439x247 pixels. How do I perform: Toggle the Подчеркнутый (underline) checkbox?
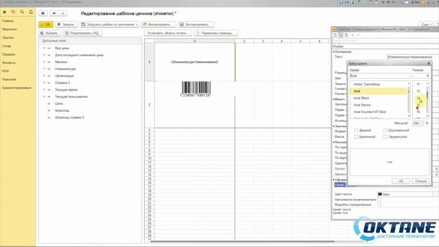point(385,130)
